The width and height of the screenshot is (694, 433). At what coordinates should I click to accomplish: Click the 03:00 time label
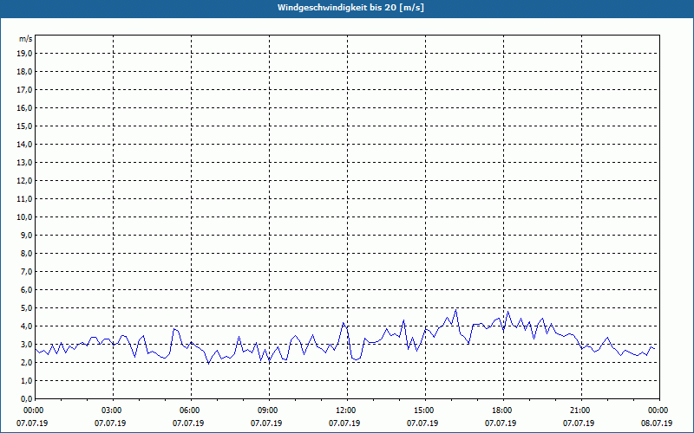click(114, 410)
